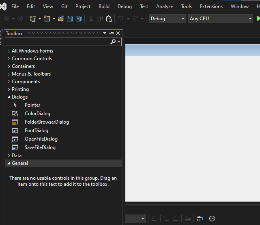The height and width of the screenshot is (225, 260).
Task: Click the collapsed vertical Toolbox tab
Action: coord(1,37)
